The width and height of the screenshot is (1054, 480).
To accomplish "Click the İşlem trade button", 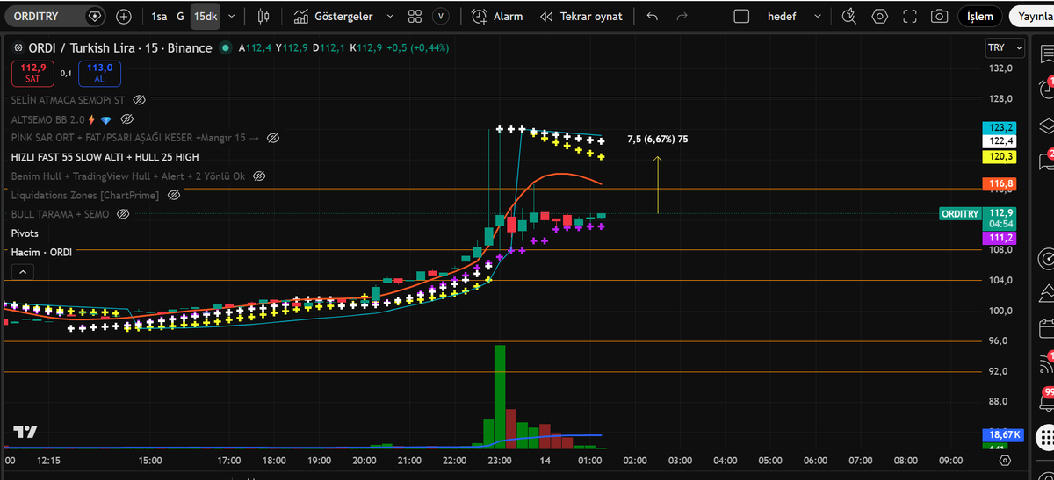I will point(980,16).
